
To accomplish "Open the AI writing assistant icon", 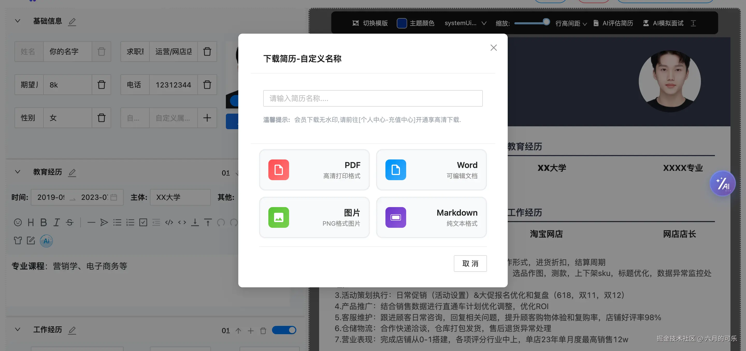I will 46,241.
